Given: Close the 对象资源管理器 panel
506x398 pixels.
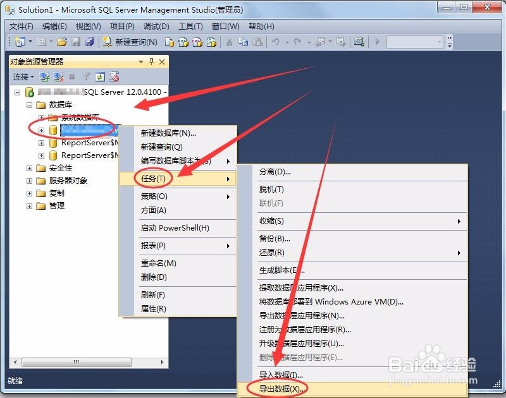Looking at the screenshot, I should pyautogui.click(x=162, y=61).
